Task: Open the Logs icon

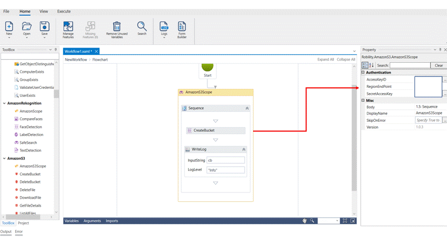Action: (164, 27)
